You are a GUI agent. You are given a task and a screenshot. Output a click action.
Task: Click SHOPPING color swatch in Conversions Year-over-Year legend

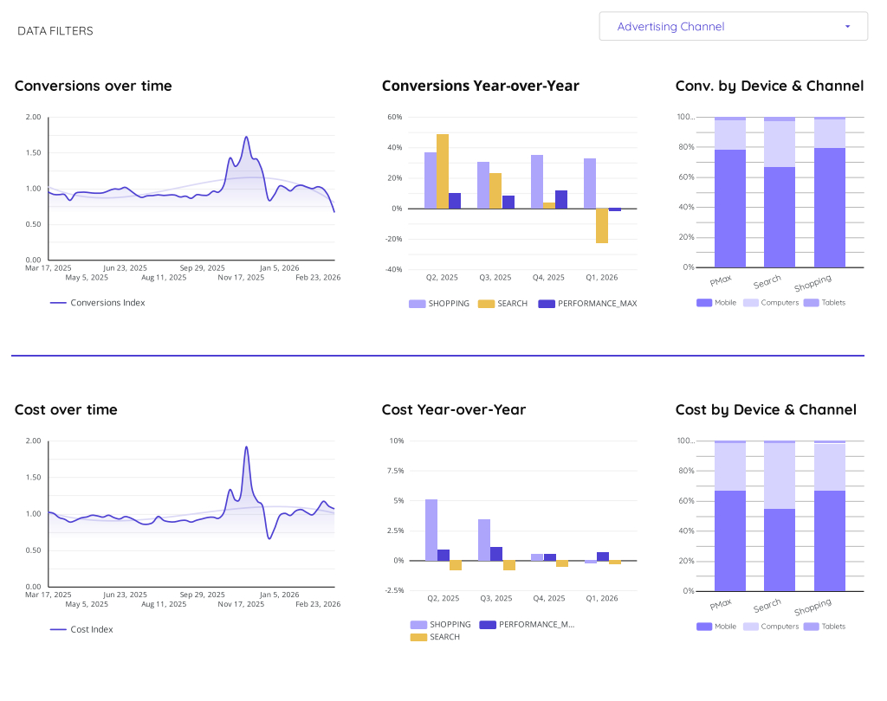tap(417, 304)
